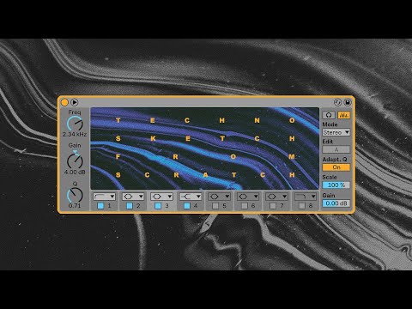Enable filter band 5
The width and height of the screenshot is (412, 309).
[215, 206]
